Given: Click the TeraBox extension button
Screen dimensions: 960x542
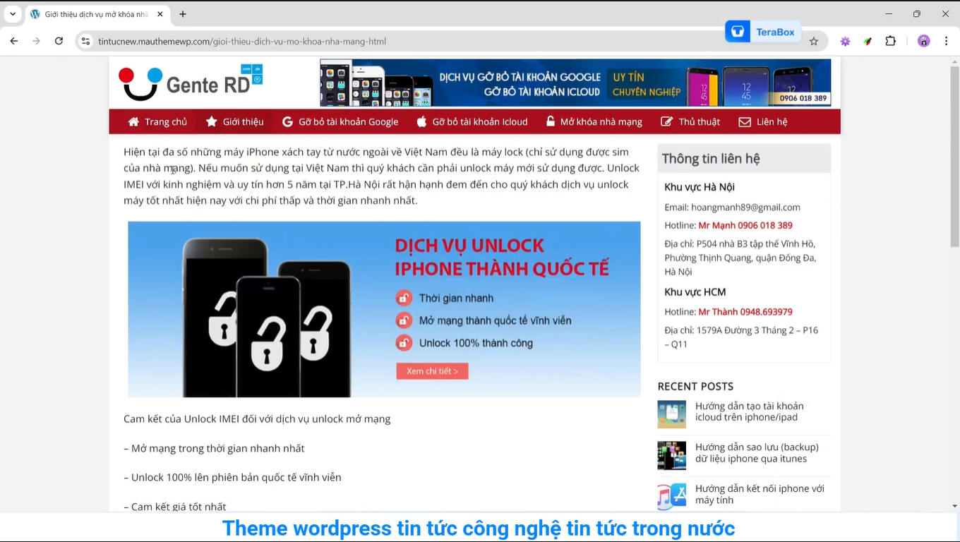Looking at the screenshot, I should pyautogui.click(x=763, y=32).
